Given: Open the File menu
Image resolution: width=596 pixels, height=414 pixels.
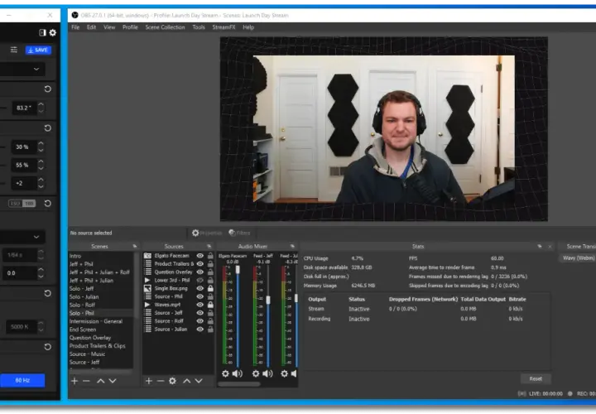Looking at the screenshot, I should [75, 27].
